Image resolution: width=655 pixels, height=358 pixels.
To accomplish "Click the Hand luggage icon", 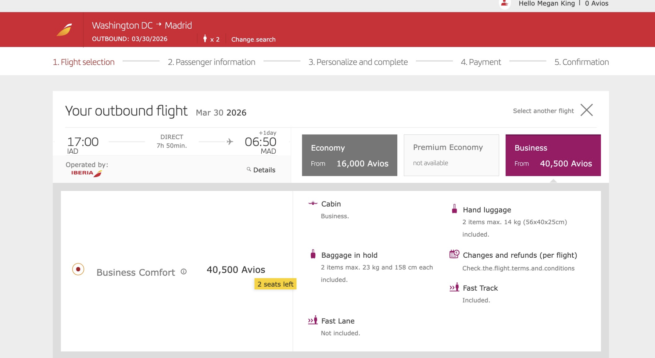I will 454,209.
